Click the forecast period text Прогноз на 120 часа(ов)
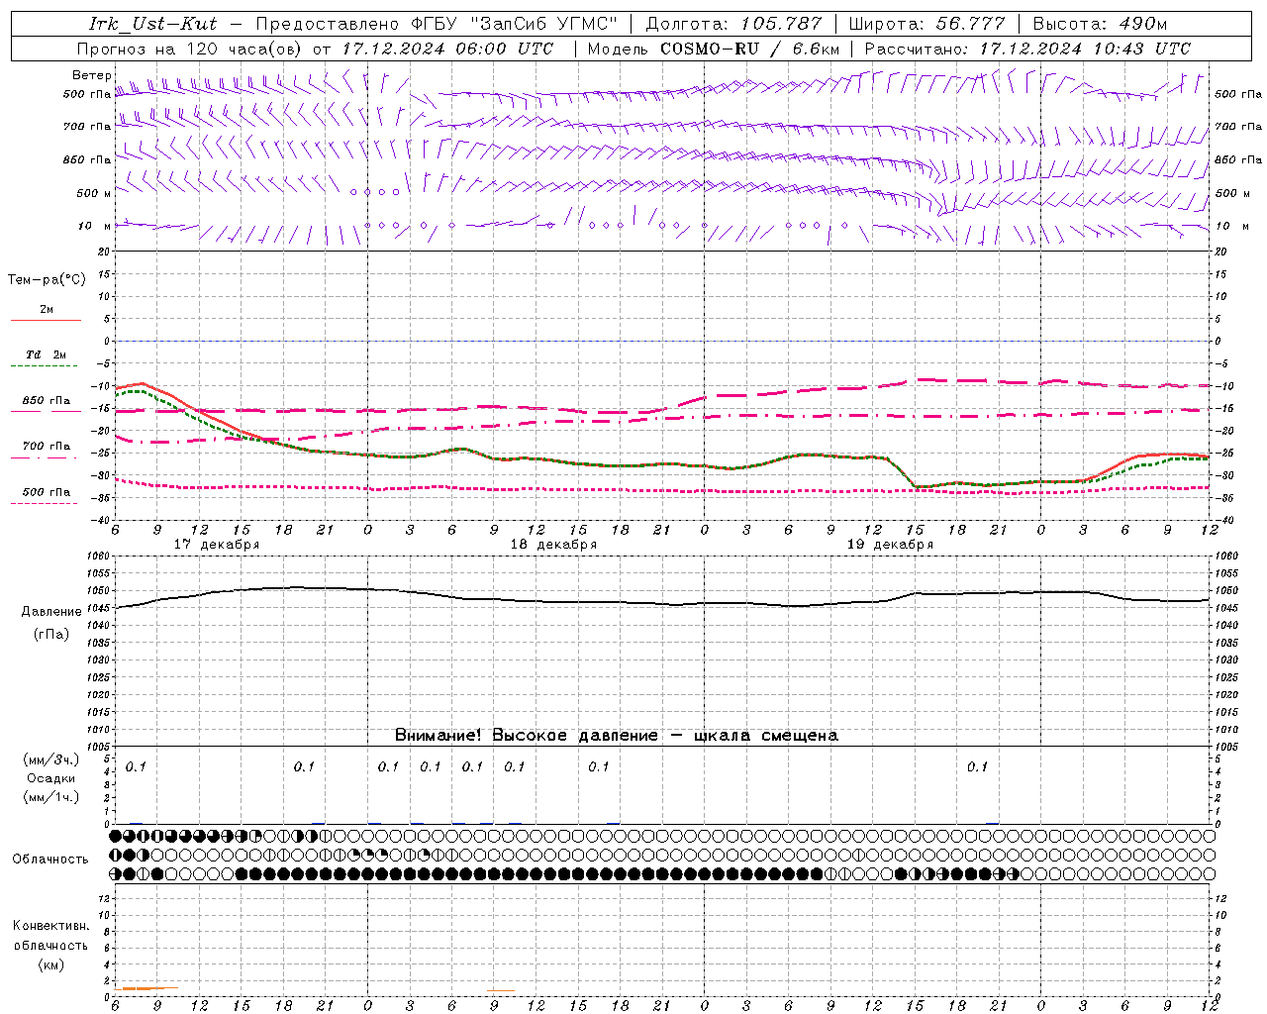Viewport: 1267px width, 1014px height. pos(190,49)
